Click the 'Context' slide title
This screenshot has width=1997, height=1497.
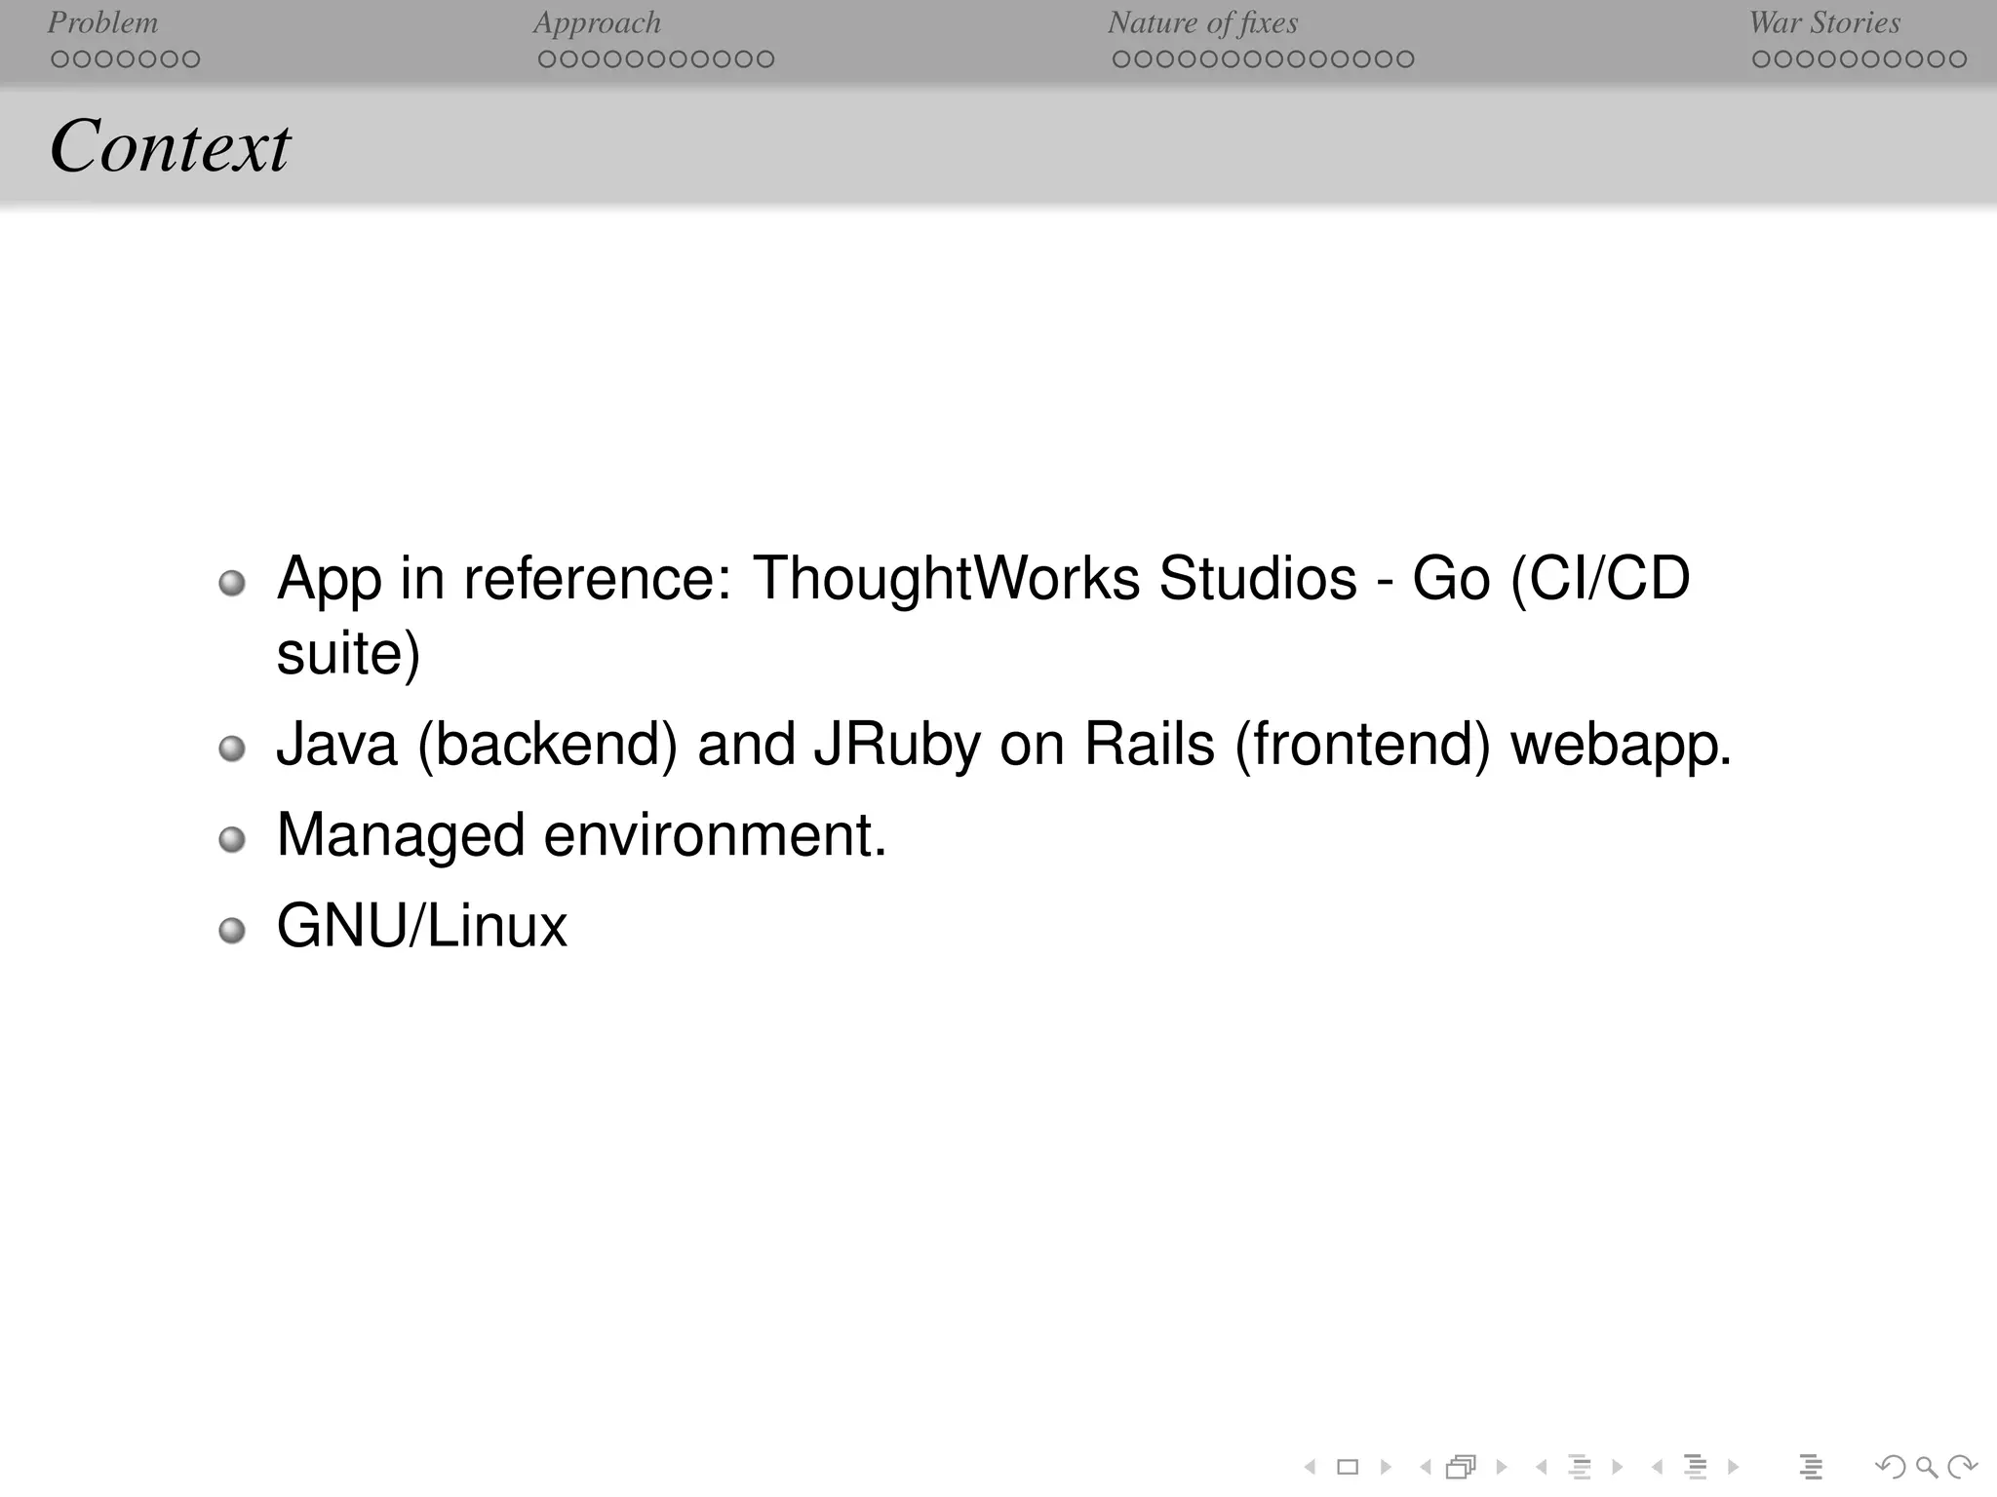click(170, 146)
